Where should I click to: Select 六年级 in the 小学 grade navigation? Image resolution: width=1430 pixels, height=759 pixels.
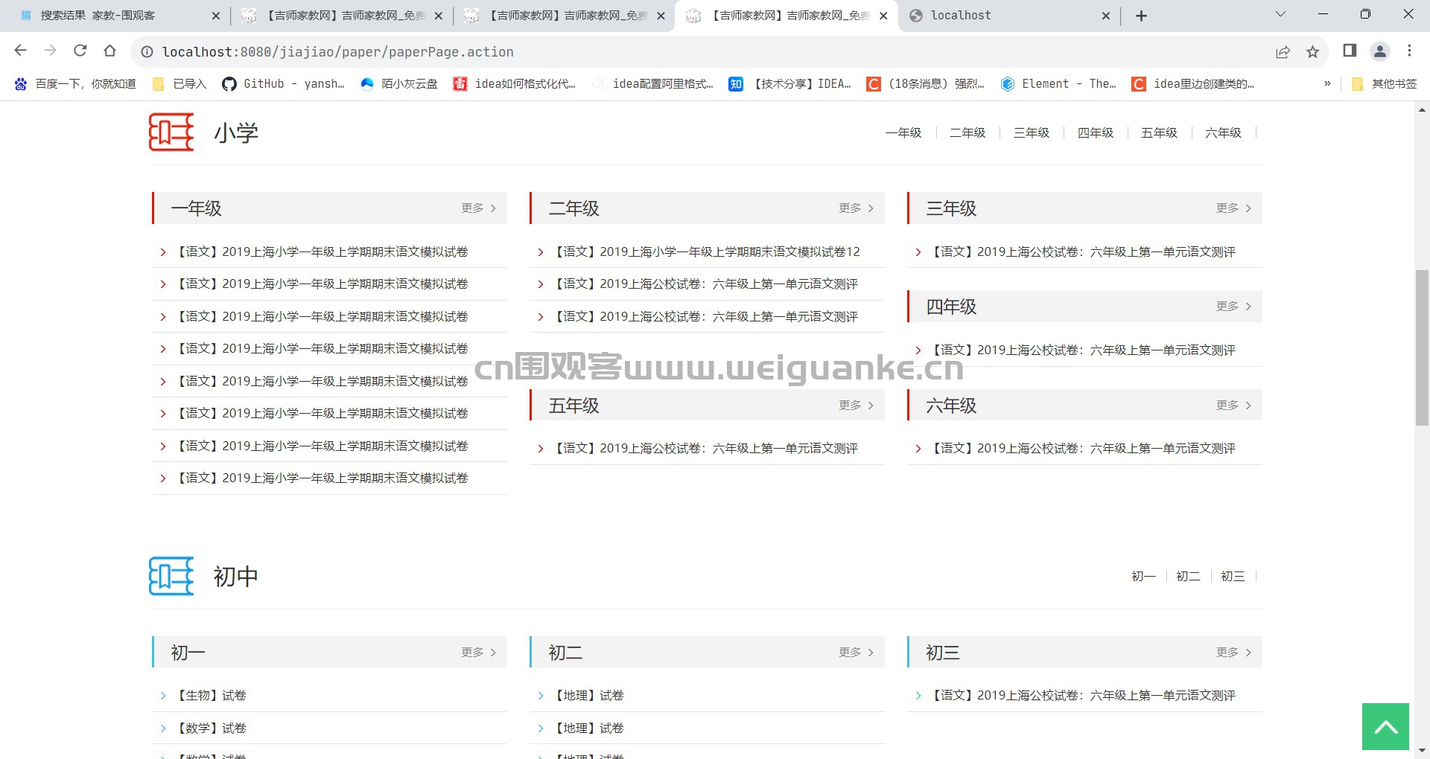tap(1224, 132)
